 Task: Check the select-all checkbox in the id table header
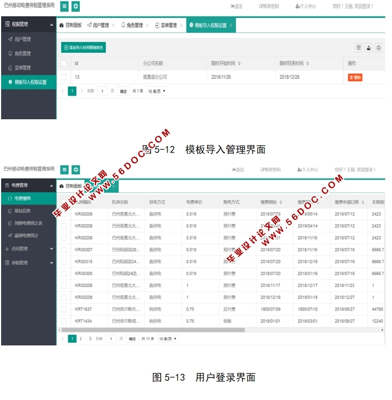click(64, 63)
